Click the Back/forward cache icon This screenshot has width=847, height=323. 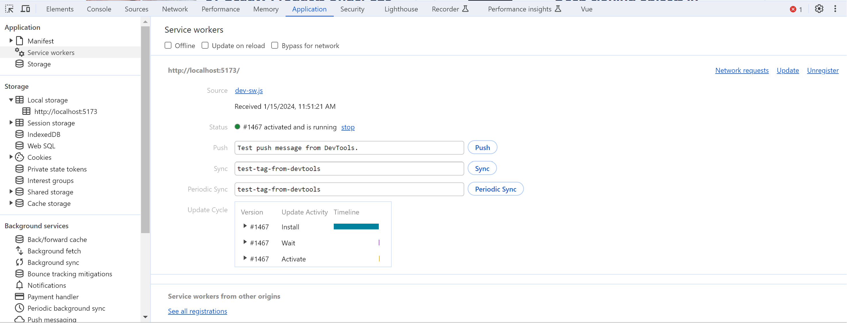(x=20, y=239)
